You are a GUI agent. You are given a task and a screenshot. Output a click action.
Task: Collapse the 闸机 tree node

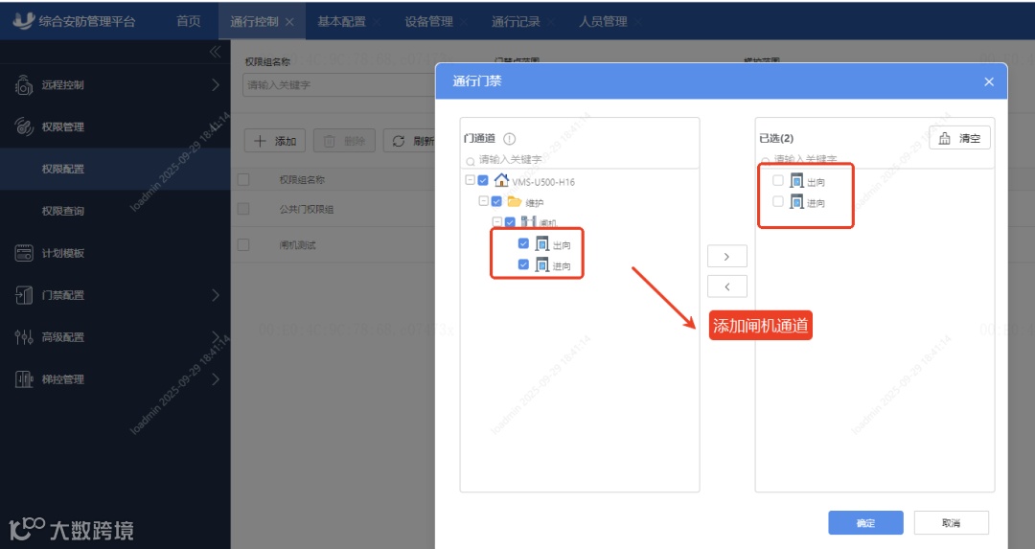click(497, 221)
